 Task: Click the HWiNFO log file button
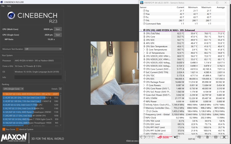pyautogui.click(x=207, y=137)
